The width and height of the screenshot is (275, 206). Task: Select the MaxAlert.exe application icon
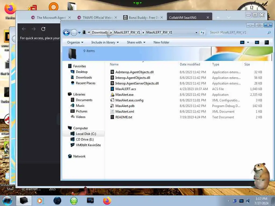[x=112, y=95]
